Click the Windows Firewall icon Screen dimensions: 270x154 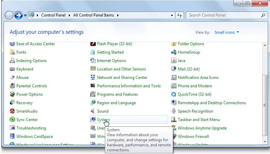(174, 136)
